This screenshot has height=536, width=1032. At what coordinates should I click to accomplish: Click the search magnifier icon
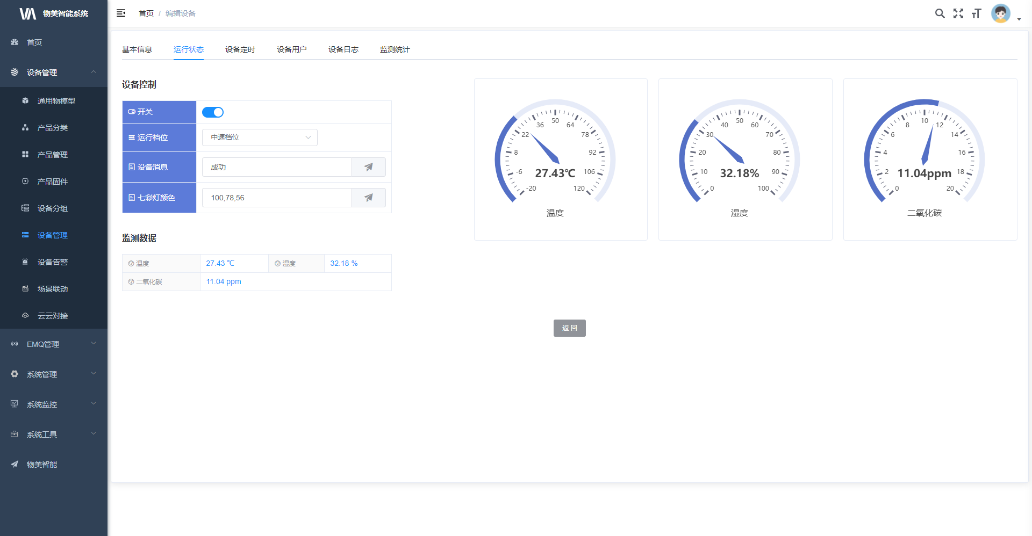940,13
